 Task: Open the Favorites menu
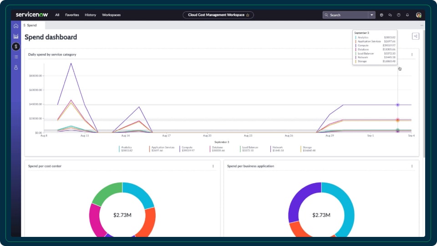72,15
